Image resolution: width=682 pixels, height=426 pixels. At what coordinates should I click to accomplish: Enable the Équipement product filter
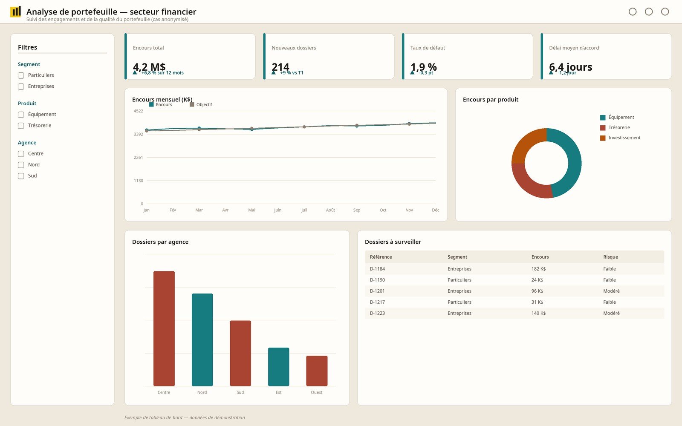tap(21, 115)
